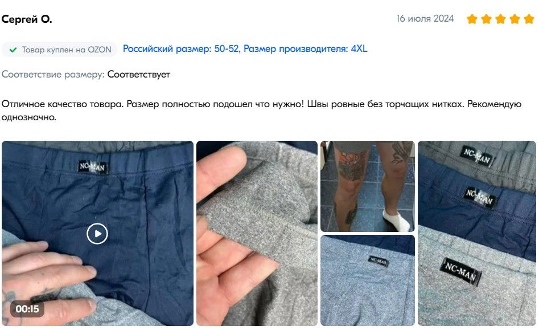Click the third rating star
Screen dimensions: 539x330
pyautogui.click(x=500, y=19)
